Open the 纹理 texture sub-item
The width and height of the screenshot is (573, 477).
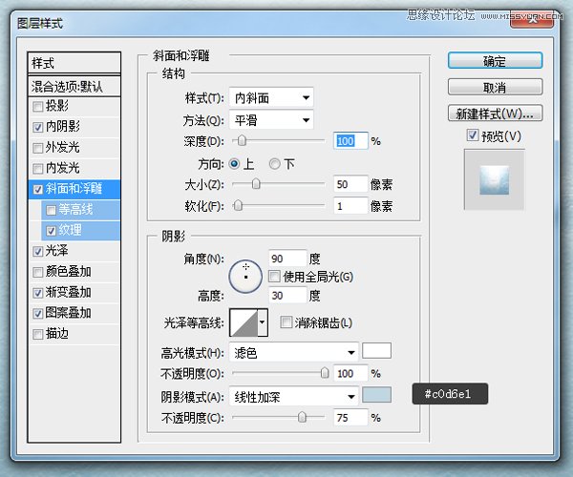coord(81,231)
